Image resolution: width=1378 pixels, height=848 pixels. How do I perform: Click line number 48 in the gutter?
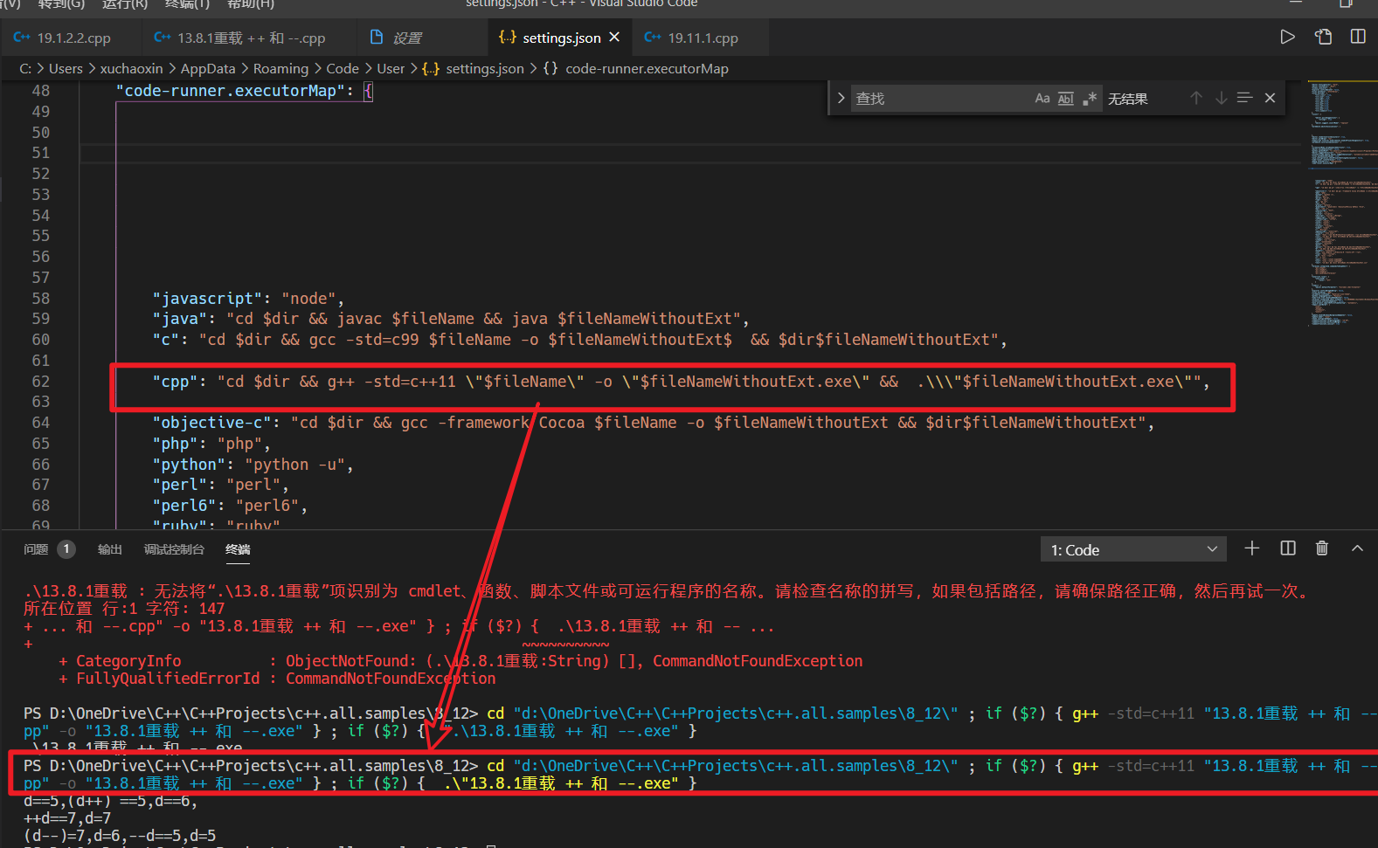pos(41,91)
